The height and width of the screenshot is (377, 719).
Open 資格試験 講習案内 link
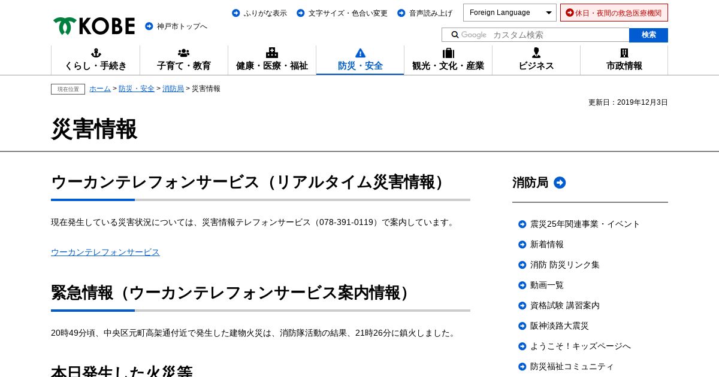coord(565,306)
